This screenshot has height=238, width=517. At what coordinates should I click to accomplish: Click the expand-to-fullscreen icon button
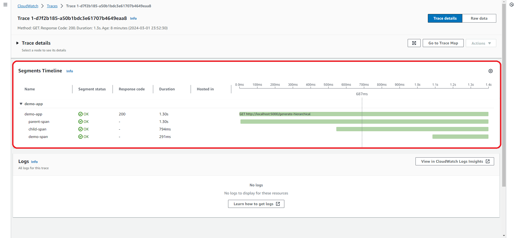414,43
